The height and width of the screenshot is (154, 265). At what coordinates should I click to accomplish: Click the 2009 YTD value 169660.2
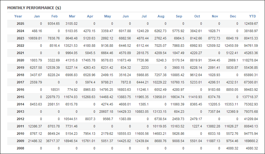(x=250, y=141)
